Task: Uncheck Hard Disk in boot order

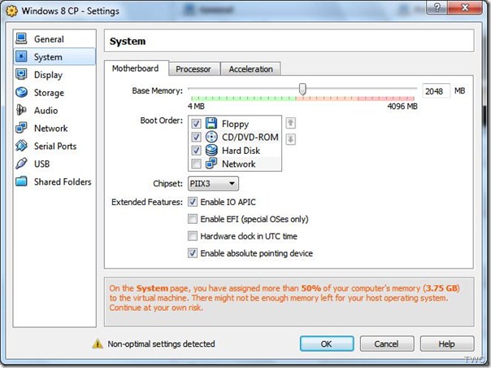Action: coord(197,151)
